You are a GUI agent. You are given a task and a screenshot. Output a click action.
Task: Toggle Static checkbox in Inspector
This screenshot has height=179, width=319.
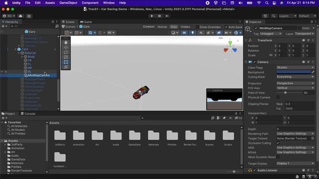[300, 28]
